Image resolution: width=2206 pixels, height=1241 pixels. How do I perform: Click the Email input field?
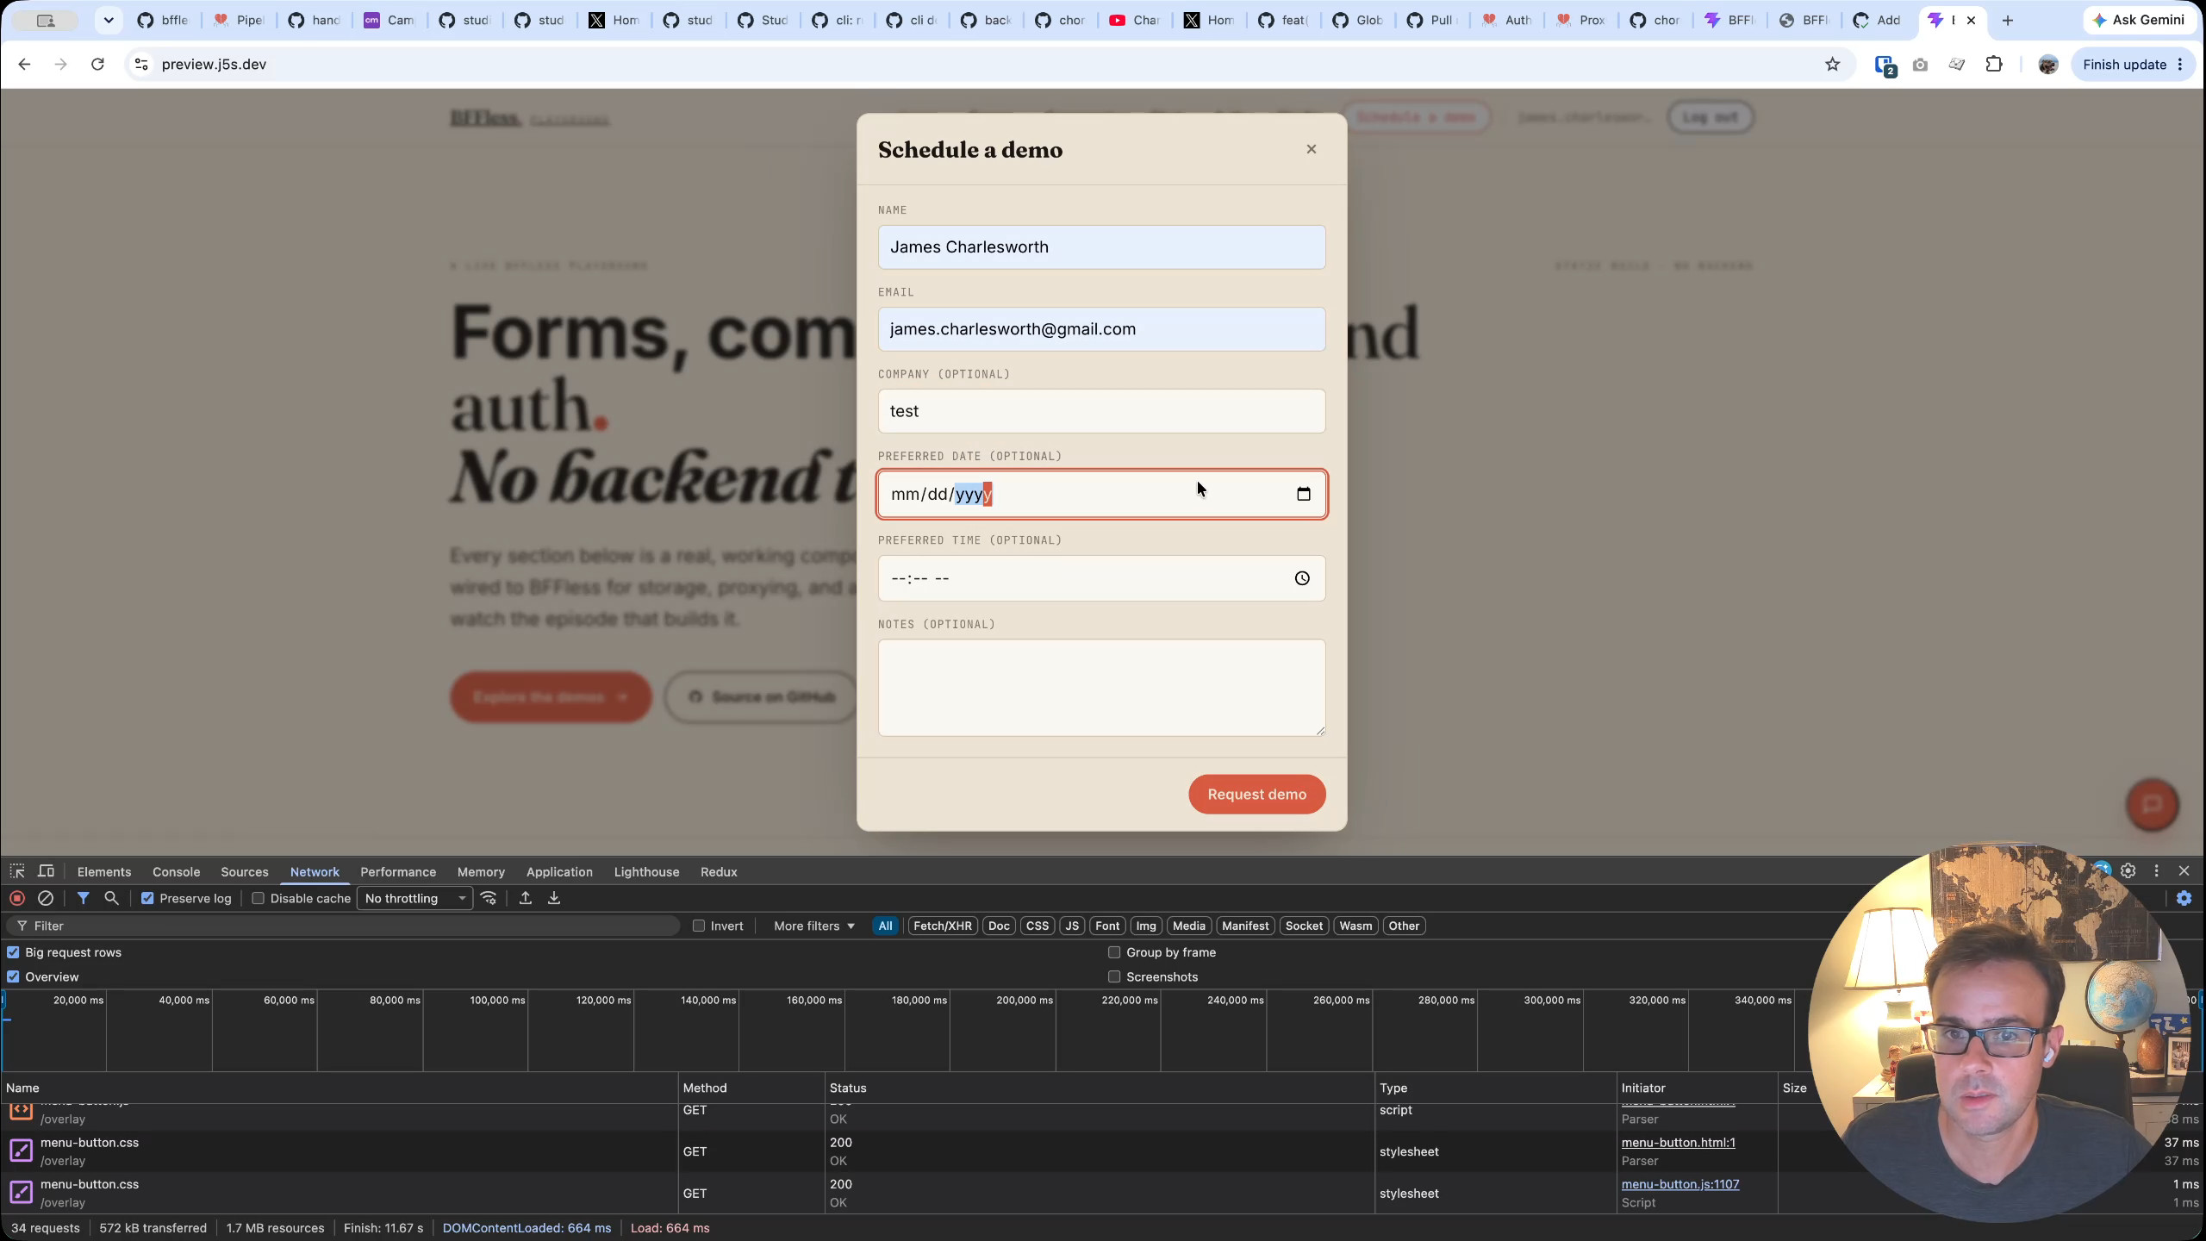pyautogui.click(x=1101, y=329)
